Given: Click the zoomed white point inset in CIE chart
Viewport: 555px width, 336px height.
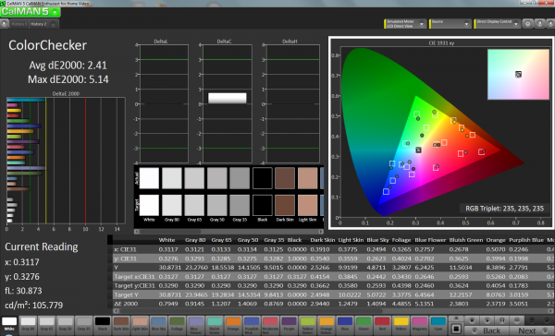Looking at the screenshot, I should (x=518, y=74).
